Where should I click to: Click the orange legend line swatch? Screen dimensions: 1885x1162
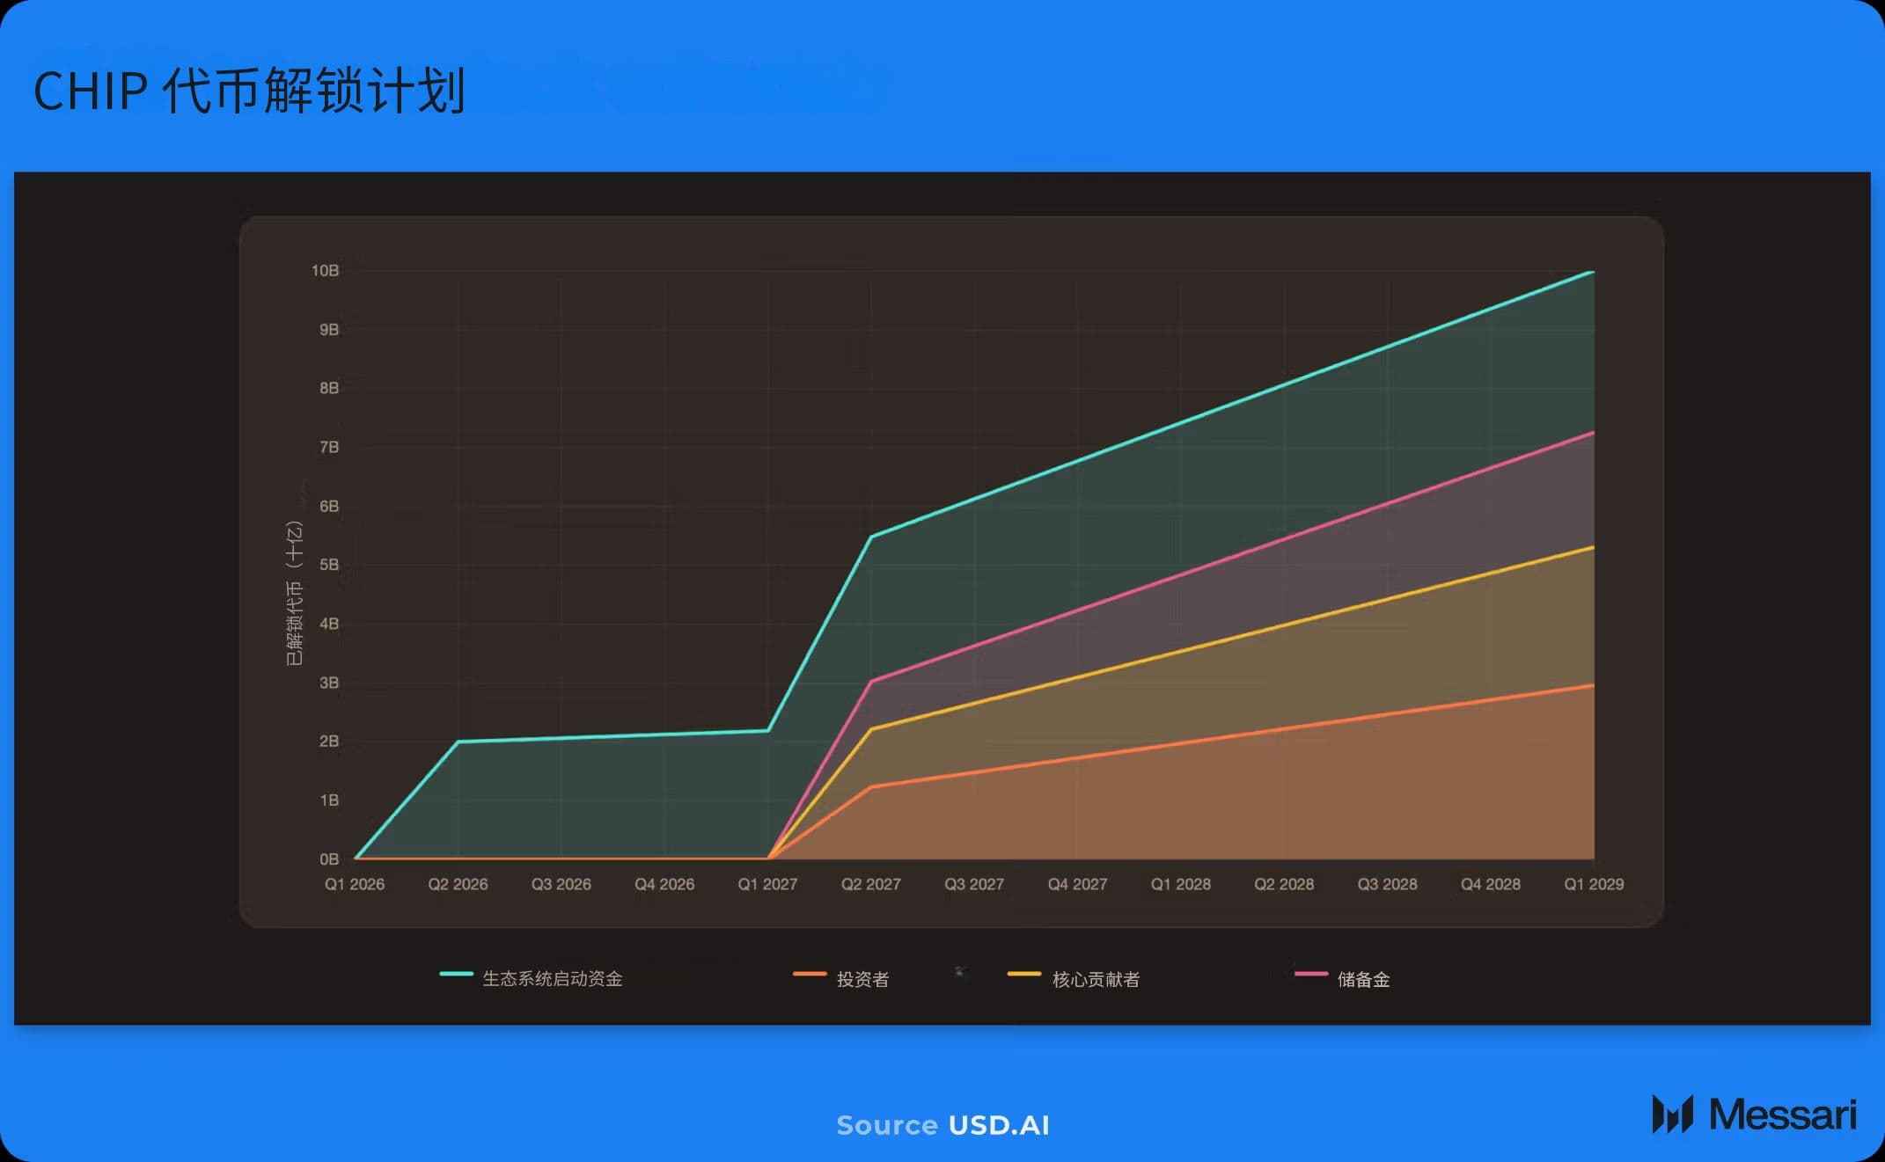coord(810,974)
